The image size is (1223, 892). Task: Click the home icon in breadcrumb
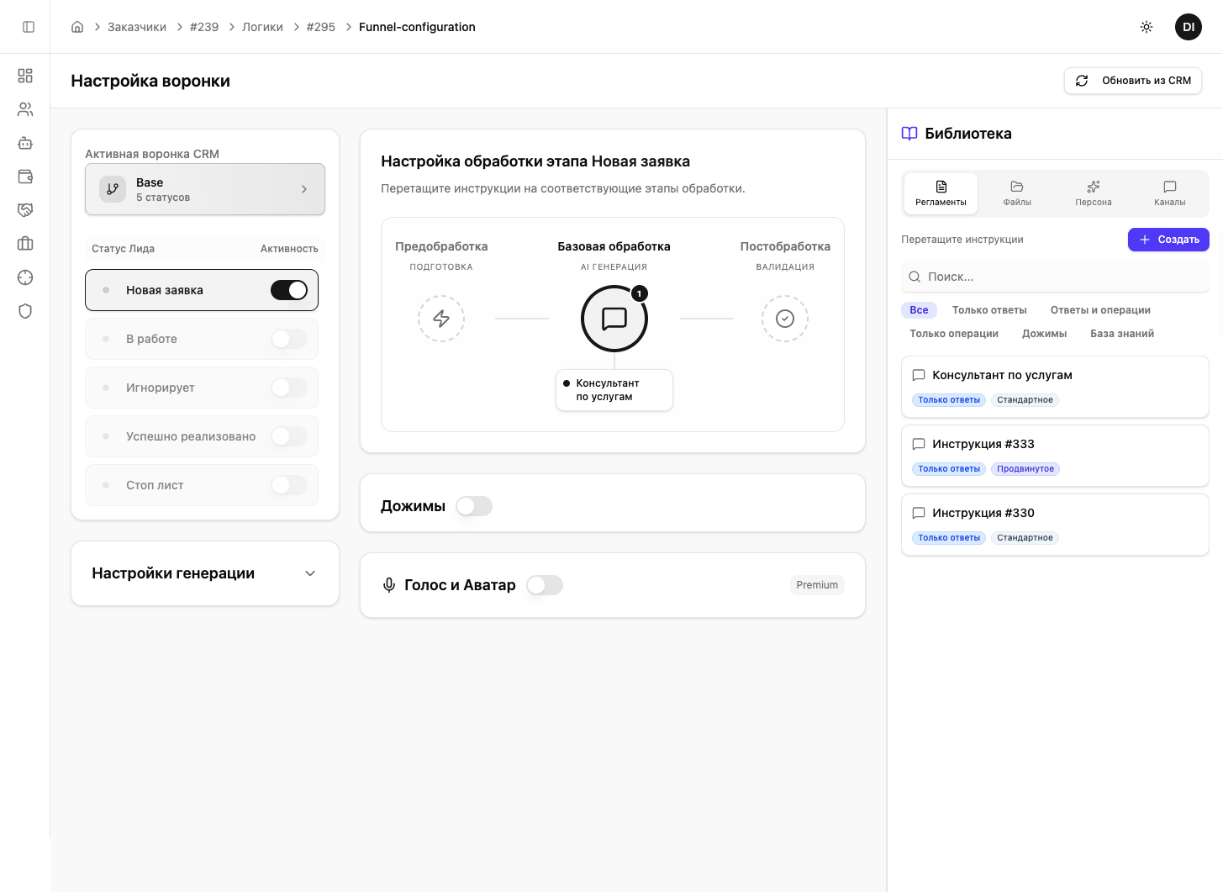pyautogui.click(x=77, y=27)
